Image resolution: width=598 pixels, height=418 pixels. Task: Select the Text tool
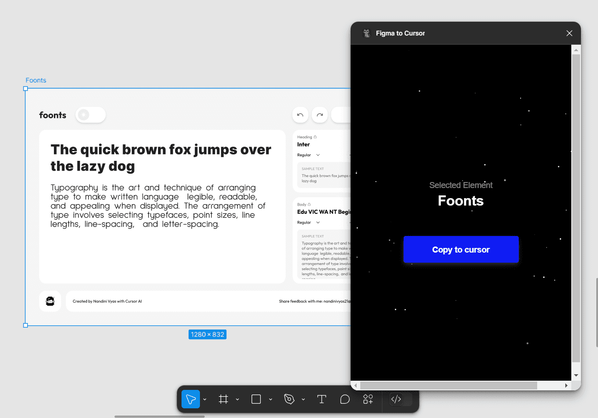tap(322, 399)
